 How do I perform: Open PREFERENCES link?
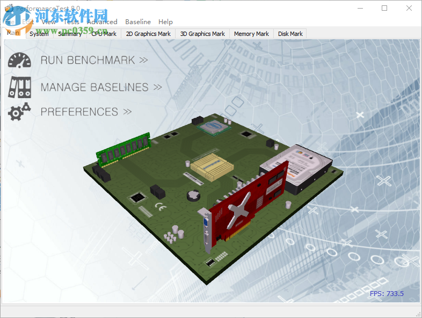pyautogui.click(x=86, y=112)
